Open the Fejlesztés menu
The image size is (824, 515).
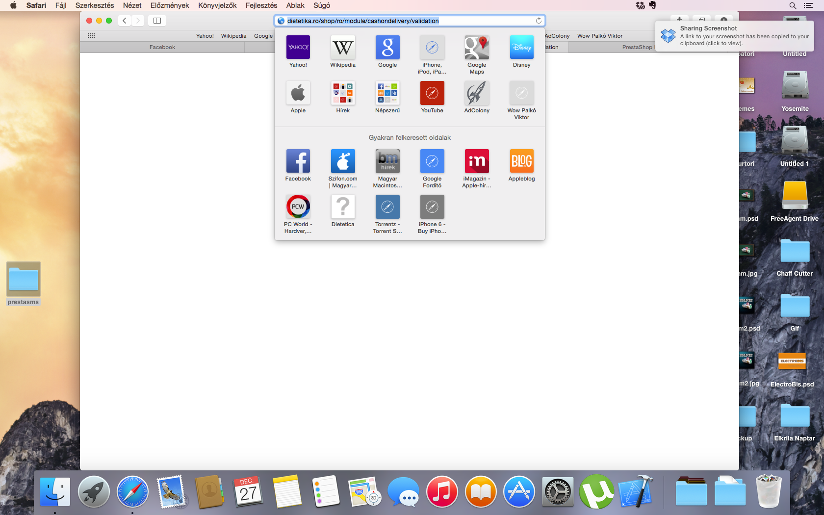(x=261, y=5)
